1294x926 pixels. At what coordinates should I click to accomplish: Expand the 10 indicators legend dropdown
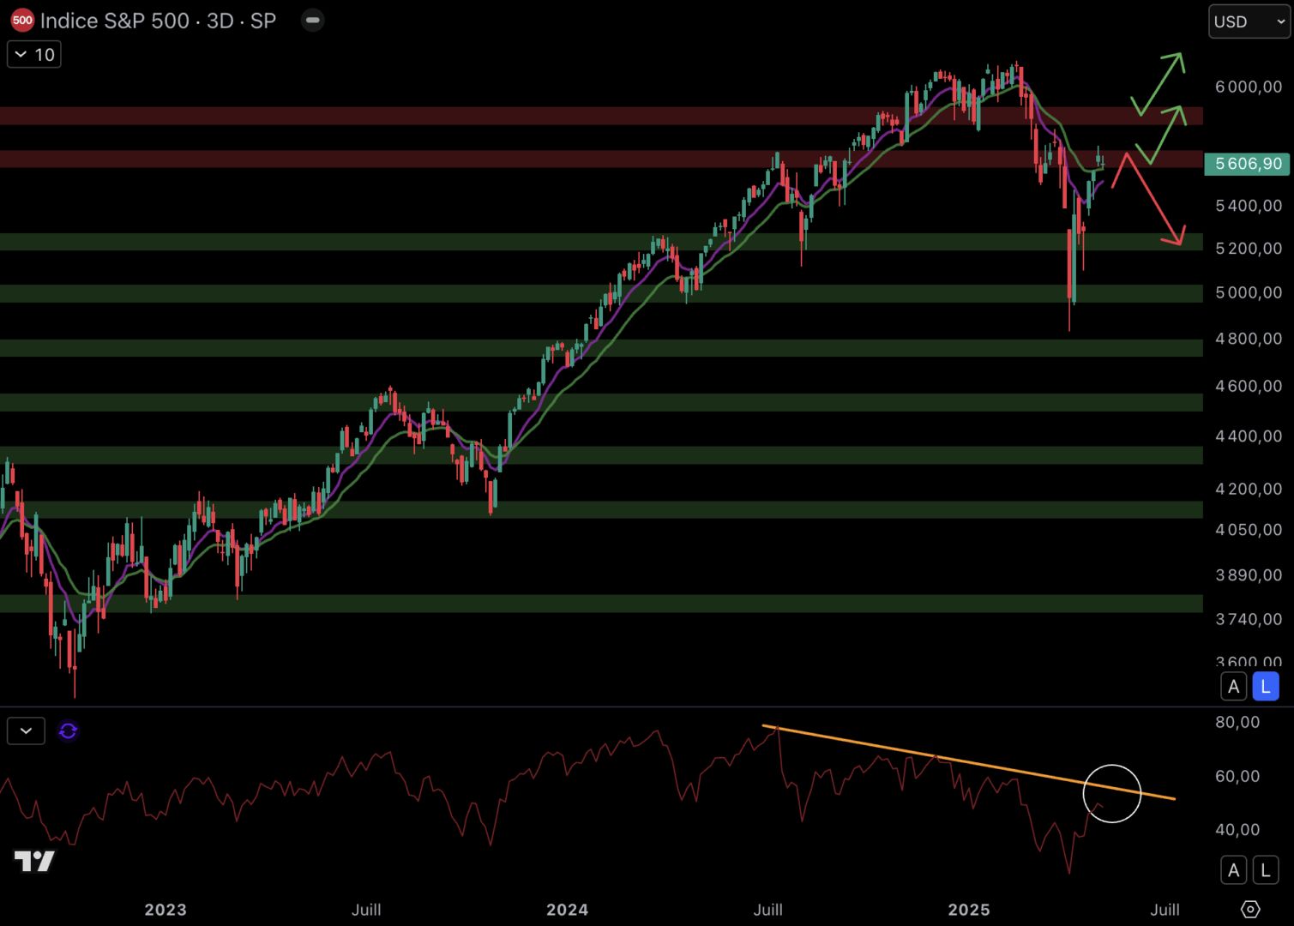(34, 55)
